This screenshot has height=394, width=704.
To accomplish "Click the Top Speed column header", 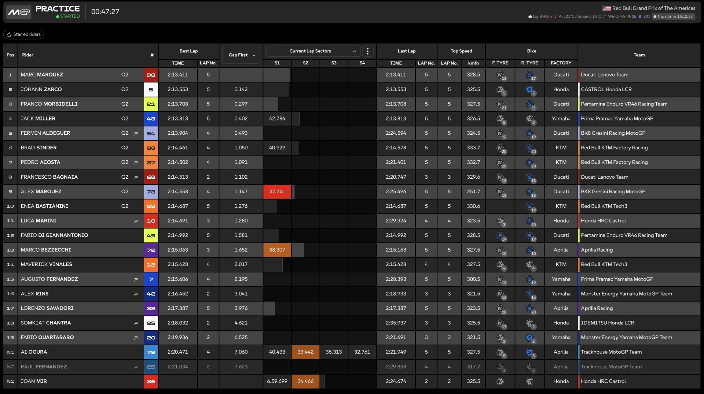I will click(x=461, y=51).
